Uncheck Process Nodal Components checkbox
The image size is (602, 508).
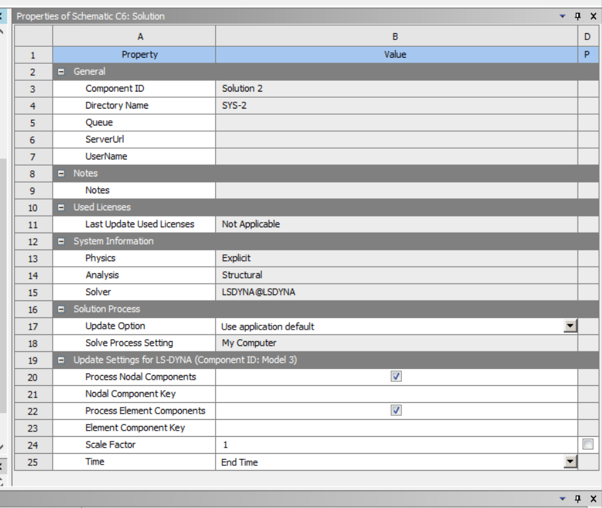[x=396, y=376]
